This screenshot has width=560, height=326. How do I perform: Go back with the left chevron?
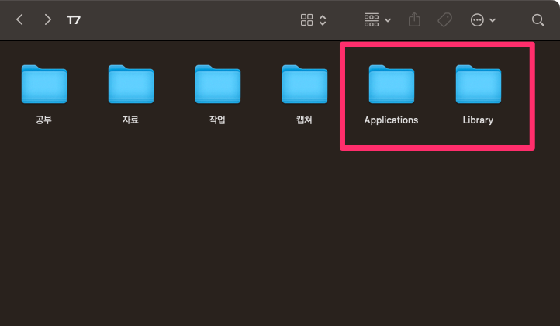click(19, 19)
